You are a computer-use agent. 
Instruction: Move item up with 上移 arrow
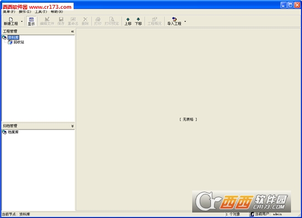click(x=128, y=21)
